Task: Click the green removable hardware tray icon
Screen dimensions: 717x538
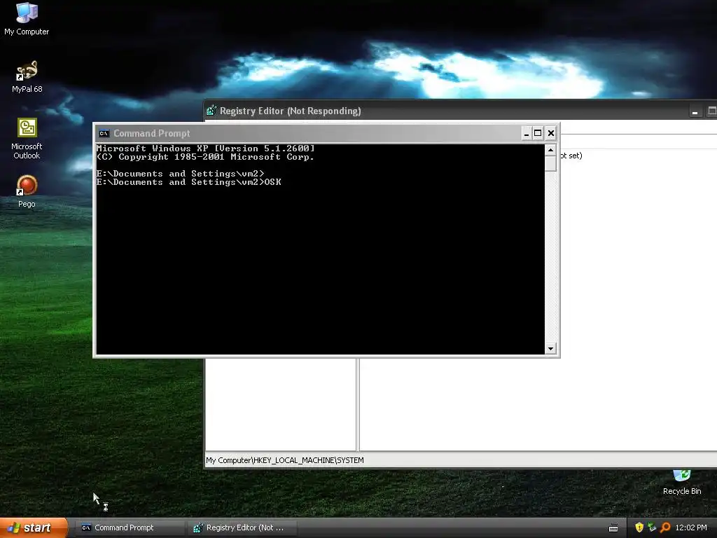Action: (652, 527)
